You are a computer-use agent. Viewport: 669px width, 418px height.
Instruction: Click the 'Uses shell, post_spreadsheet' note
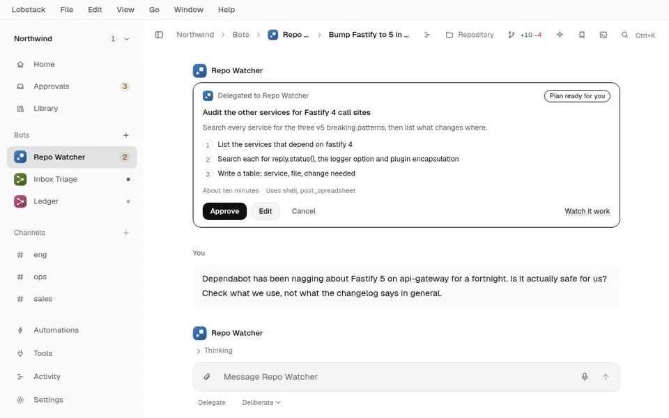[x=310, y=191]
